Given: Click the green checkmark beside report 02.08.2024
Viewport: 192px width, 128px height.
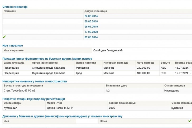Looking at the screenshot, I should 4,37.
